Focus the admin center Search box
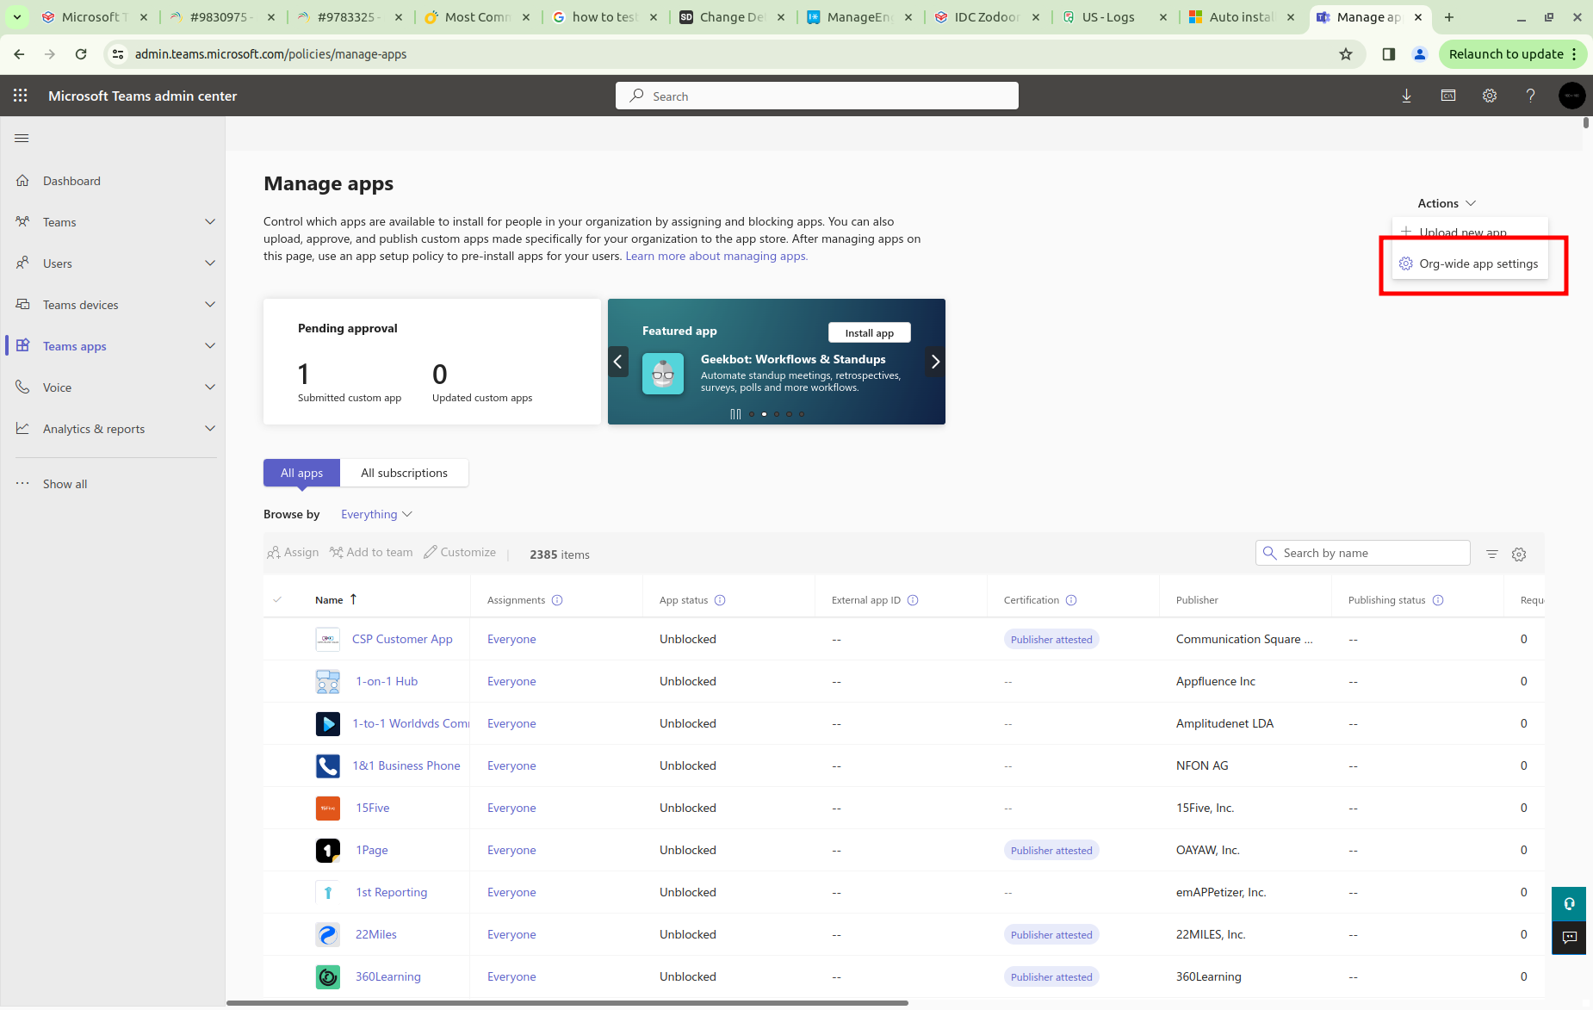Viewport: 1593px width, 1010px height. point(817,96)
